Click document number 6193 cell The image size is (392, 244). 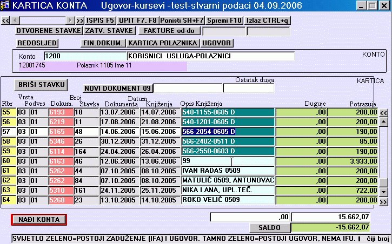pyautogui.click(x=61, y=112)
